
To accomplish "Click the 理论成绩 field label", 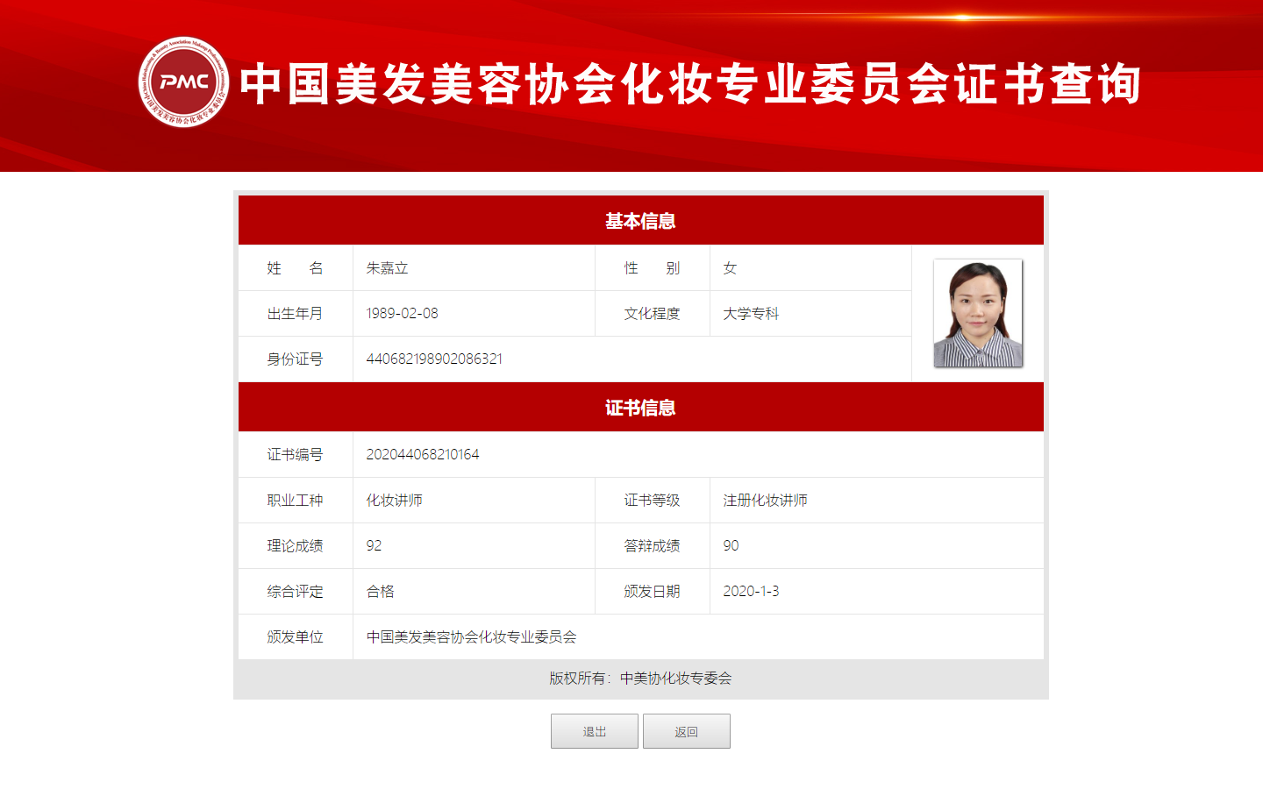I will click(x=295, y=546).
